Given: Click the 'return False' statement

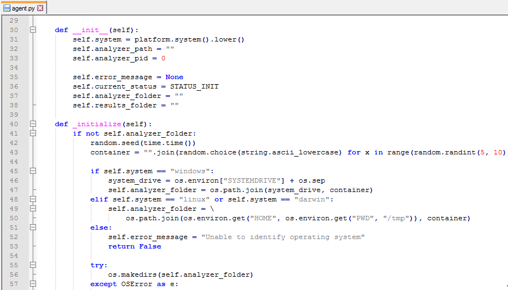Looking at the screenshot, I should [x=135, y=246].
